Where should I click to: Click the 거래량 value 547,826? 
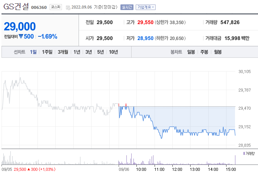click(230, 22)
